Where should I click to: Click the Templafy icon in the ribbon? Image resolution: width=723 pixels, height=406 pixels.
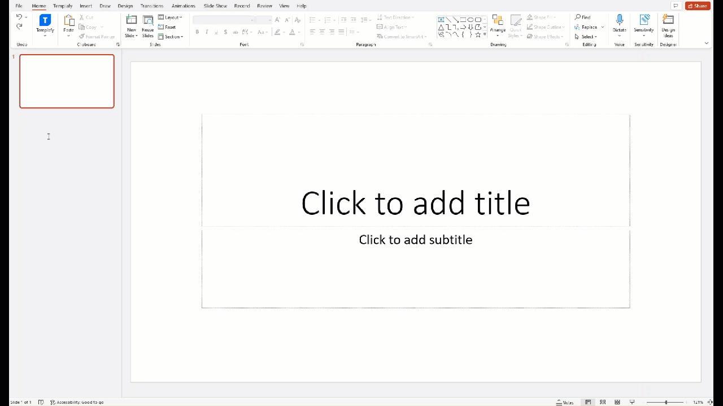(45, 21)
